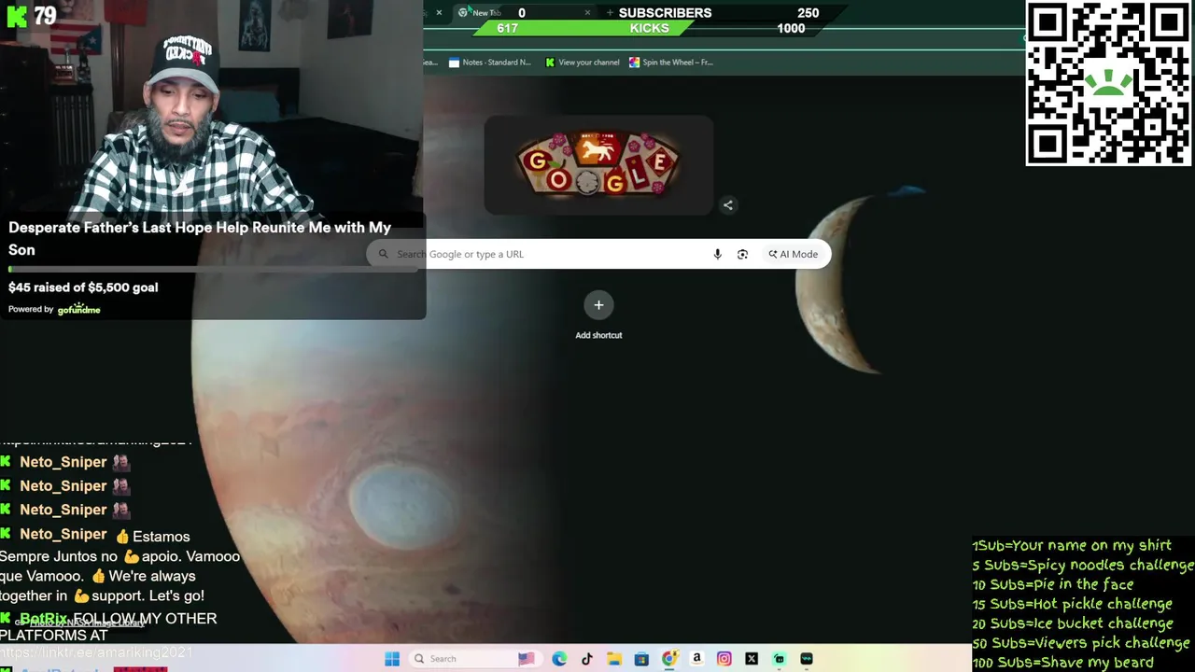Open Google AI Mode

(794, 254)
